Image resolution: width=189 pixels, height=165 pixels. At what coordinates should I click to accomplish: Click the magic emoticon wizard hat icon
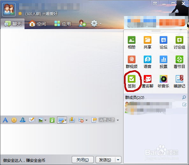pos(23,120)
